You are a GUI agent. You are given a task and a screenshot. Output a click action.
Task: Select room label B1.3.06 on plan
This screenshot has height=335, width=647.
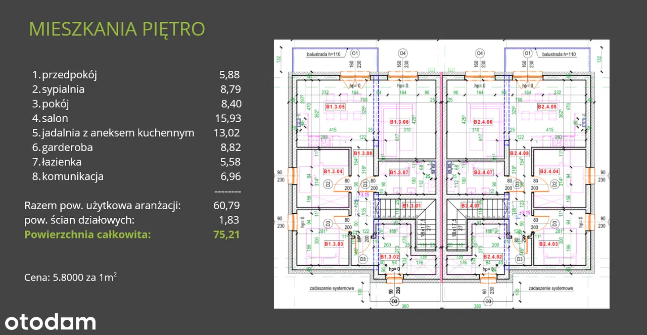point(399,122)
